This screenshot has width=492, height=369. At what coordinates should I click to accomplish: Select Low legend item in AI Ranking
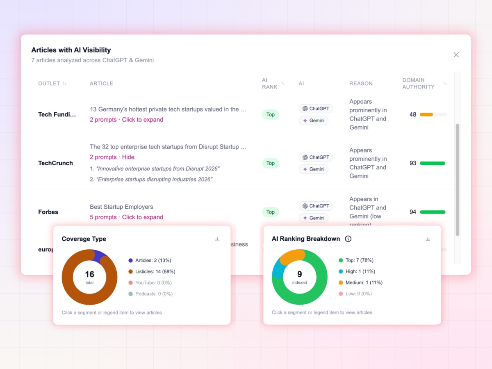355,294
